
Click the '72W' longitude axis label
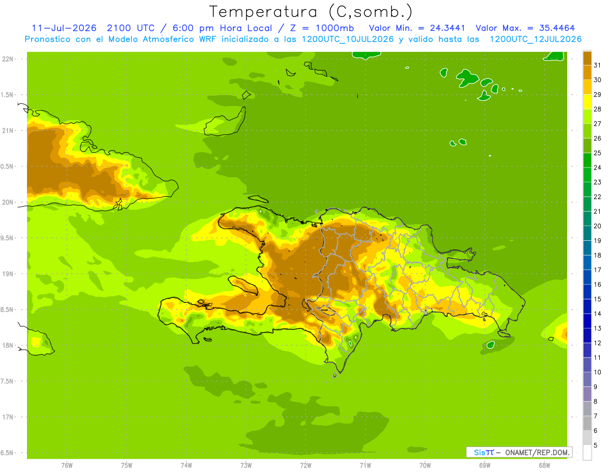click(x=305, y=465)
